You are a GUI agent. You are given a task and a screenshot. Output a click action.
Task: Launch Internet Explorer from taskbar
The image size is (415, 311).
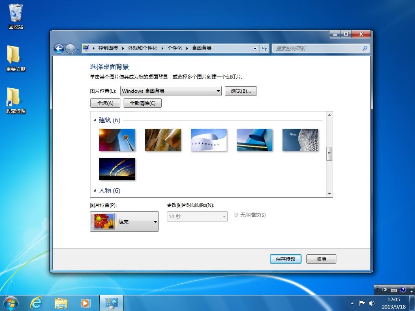tap(36, 303)
